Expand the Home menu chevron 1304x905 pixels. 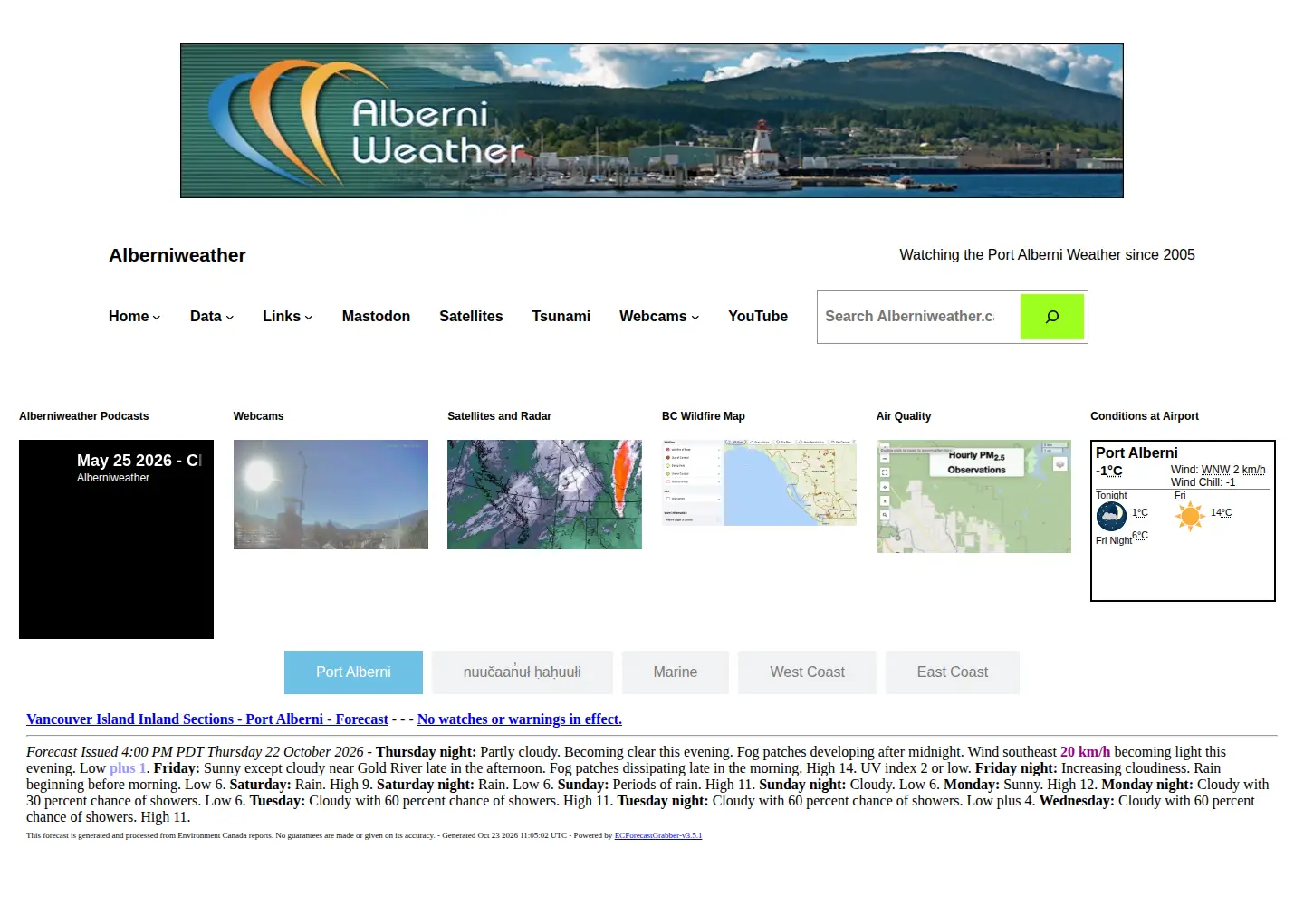[x=157, y=318]
